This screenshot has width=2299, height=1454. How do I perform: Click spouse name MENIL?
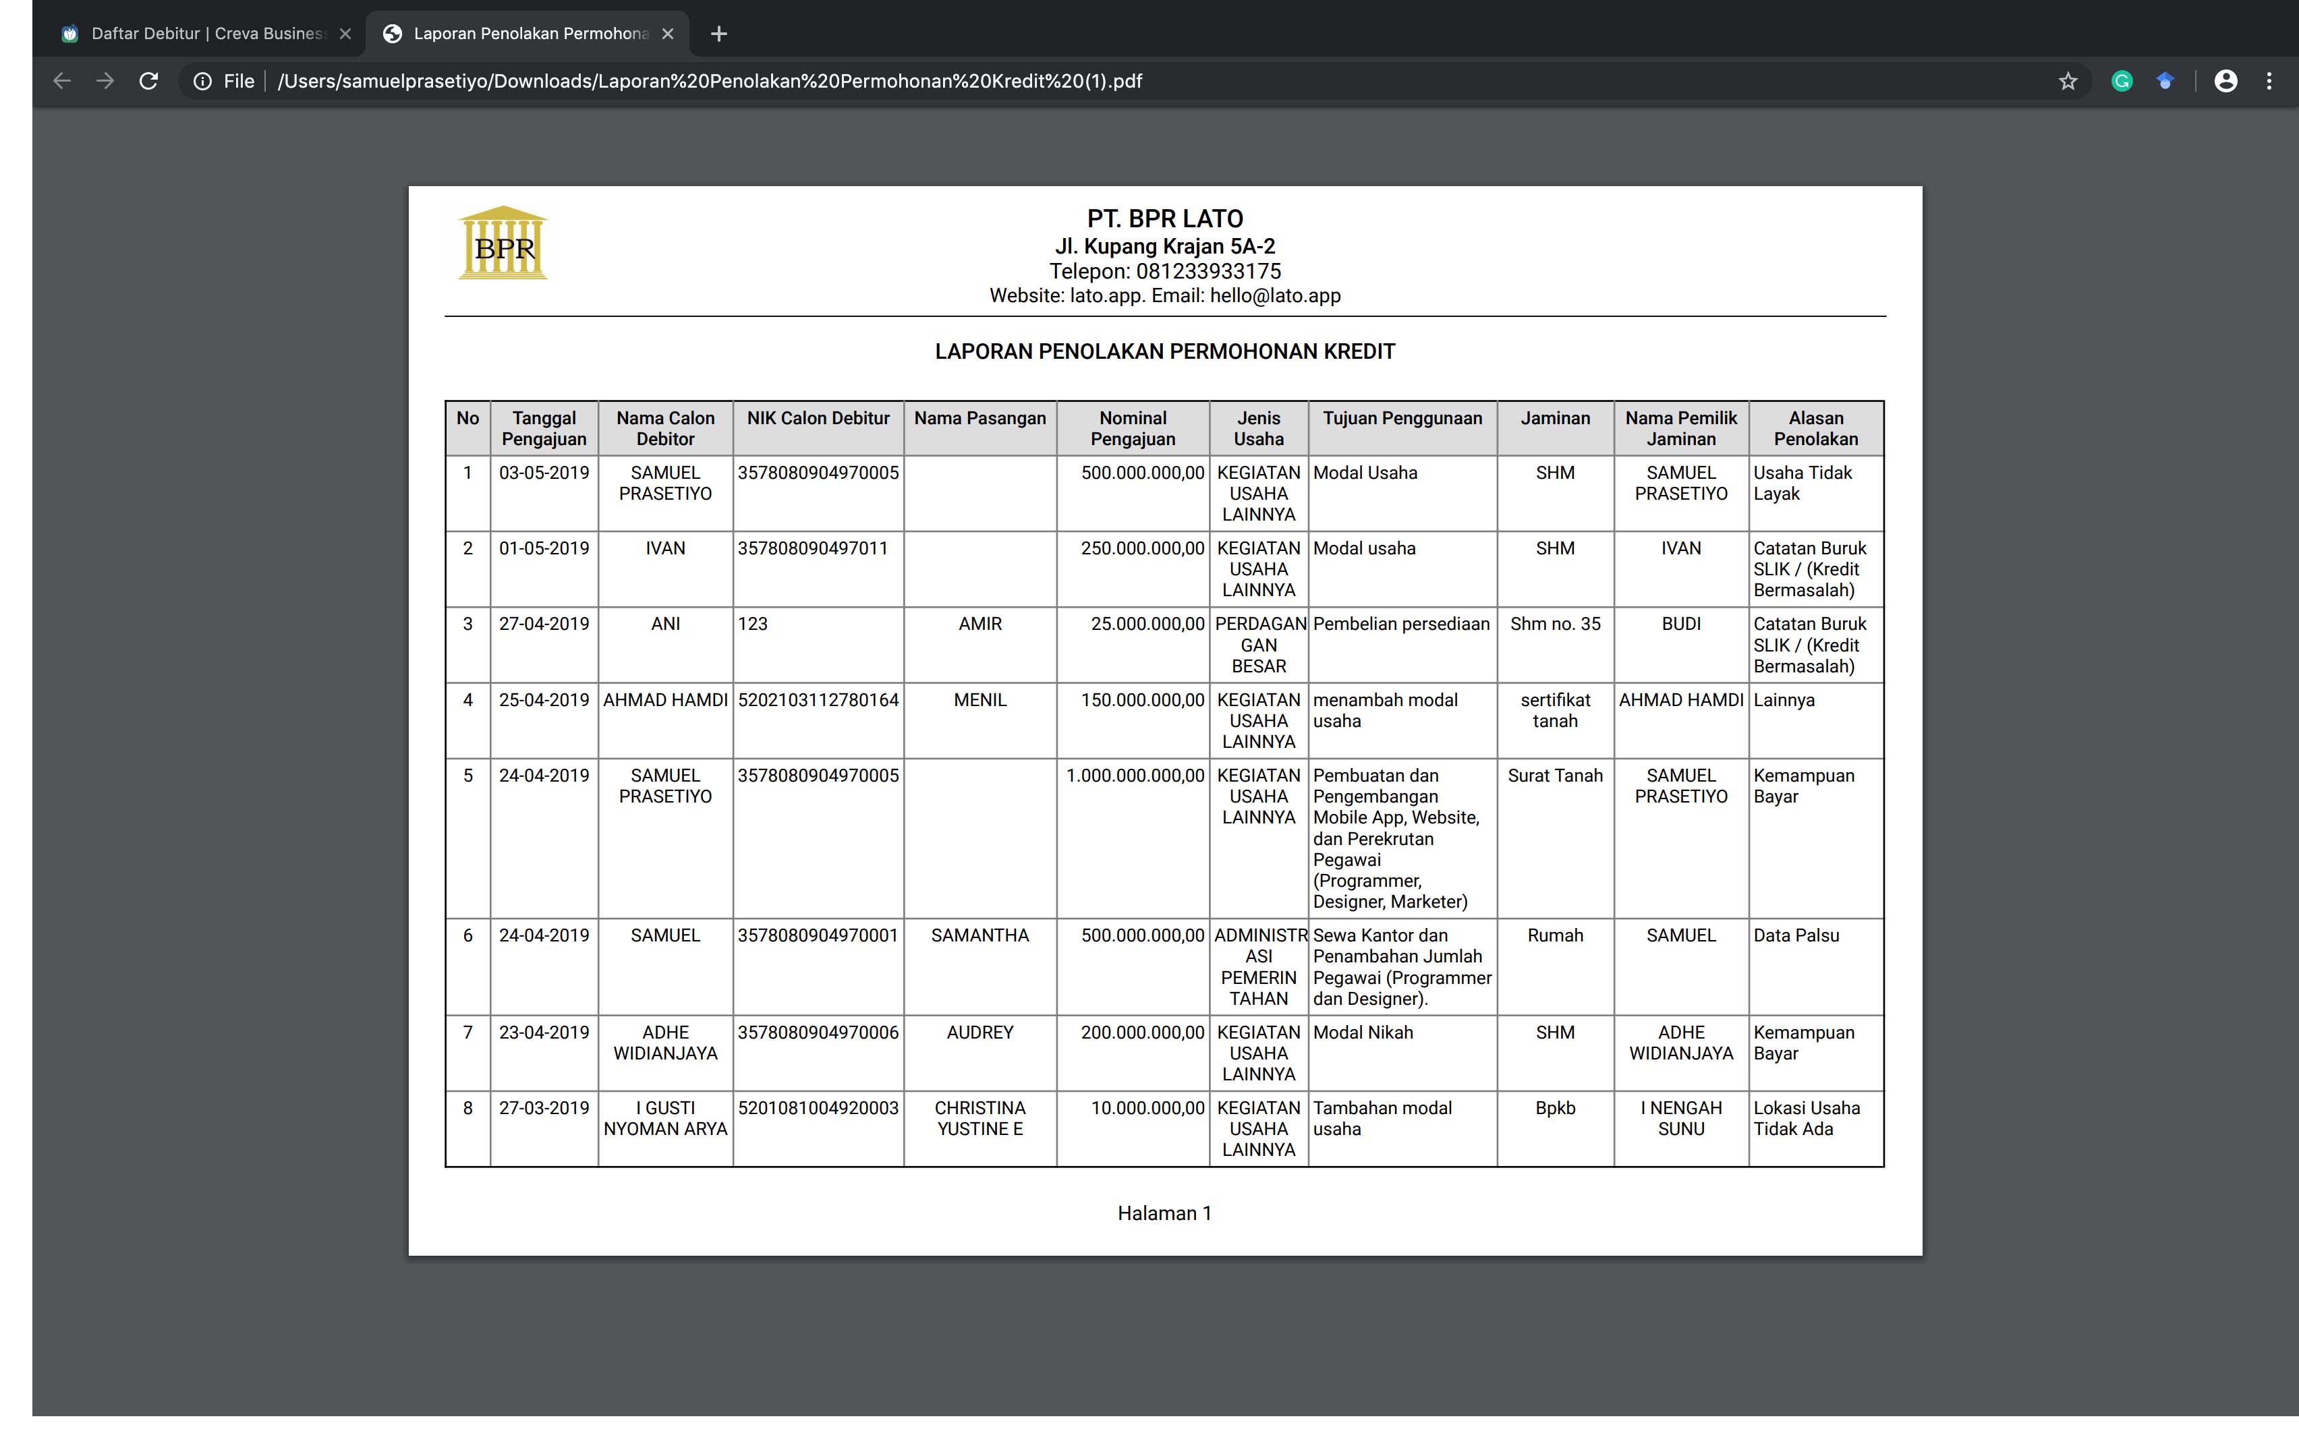click(x=980, y=700)
